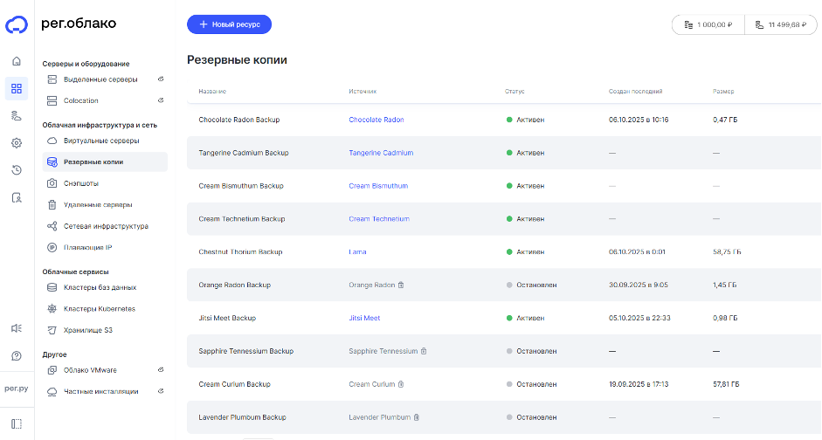Open Кластеры Kubernetes menu item

click(x=99, y=309)
